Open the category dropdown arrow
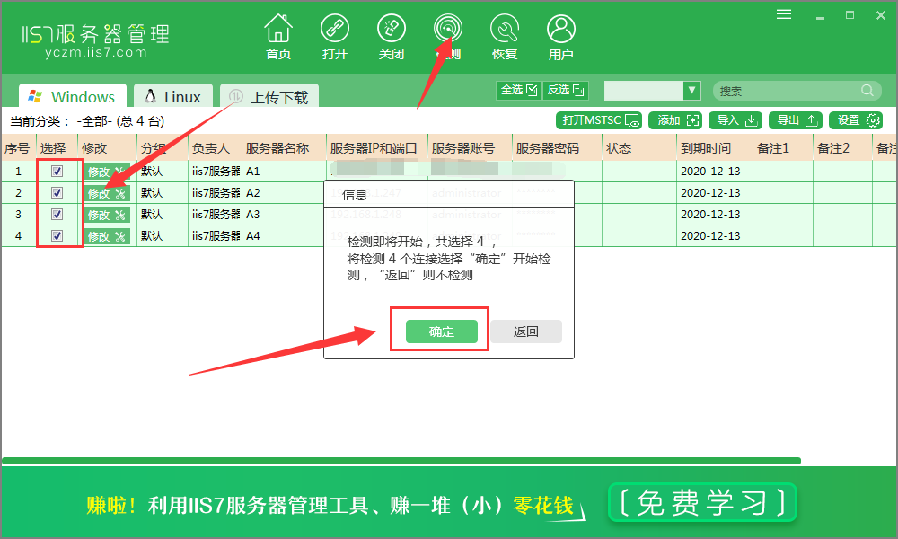The image size is (898, 539). coord(691,91)
